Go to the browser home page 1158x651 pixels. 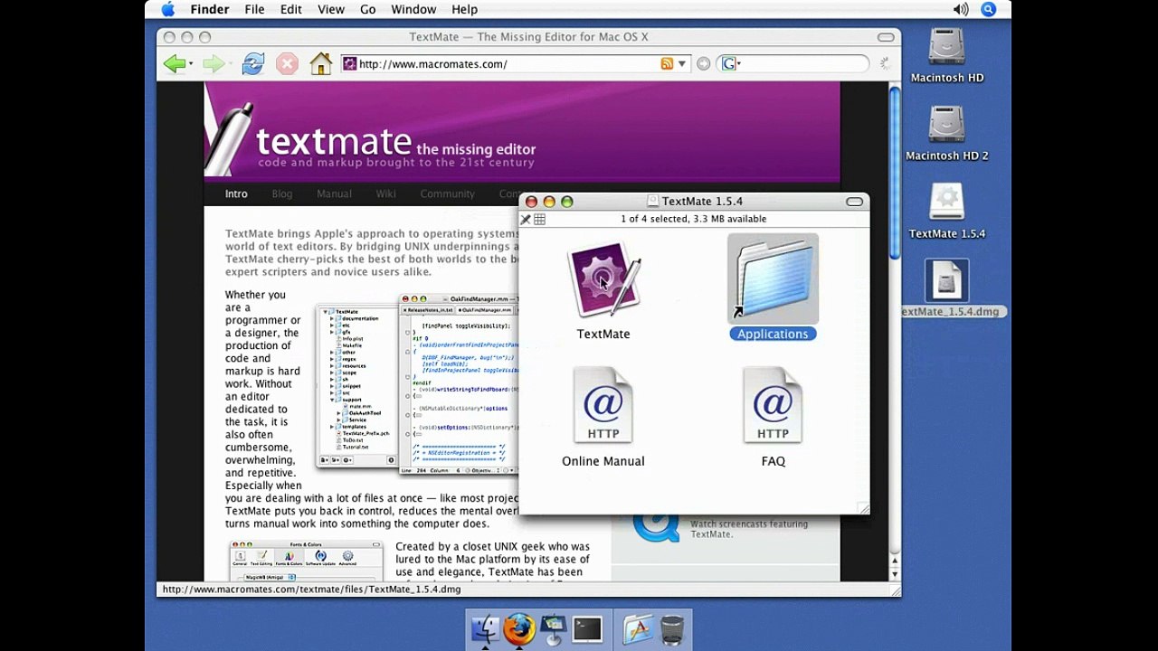tap(320, 63)
